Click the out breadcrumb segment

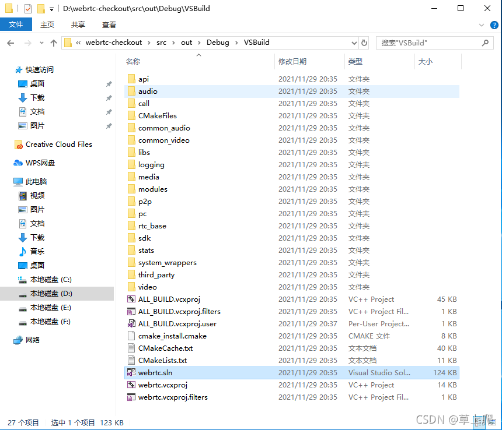(186, 43)
